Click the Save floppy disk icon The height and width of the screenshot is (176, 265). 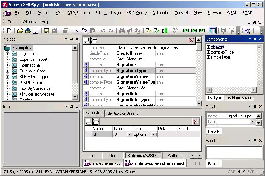tap(47, 31)
